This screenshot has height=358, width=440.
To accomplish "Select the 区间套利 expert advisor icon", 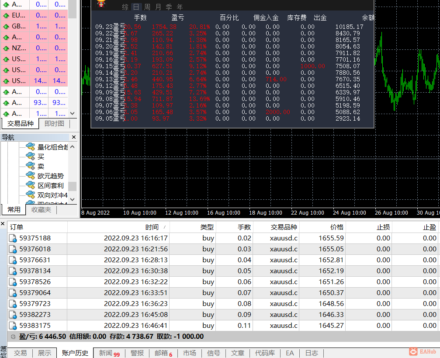I will click(30, 185).
